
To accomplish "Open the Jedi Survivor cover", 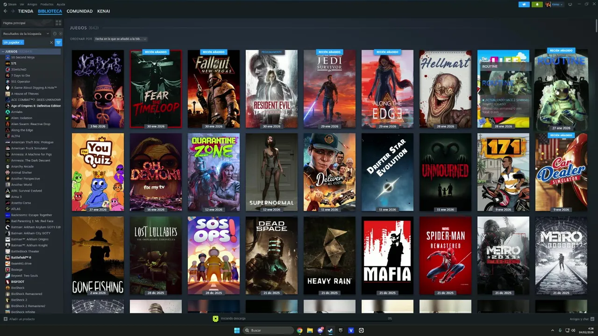I will click(x=329, y=89).
